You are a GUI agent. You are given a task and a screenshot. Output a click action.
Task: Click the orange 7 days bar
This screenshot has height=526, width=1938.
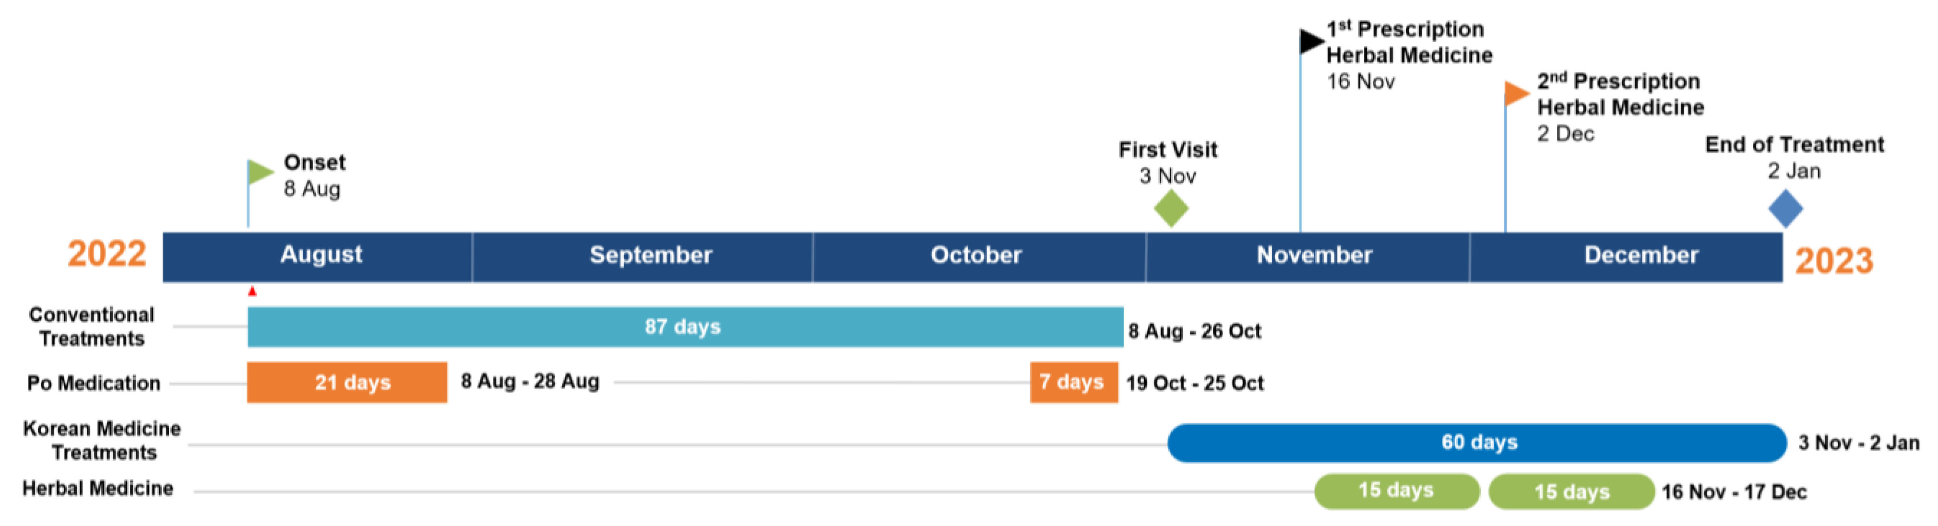1073,383
